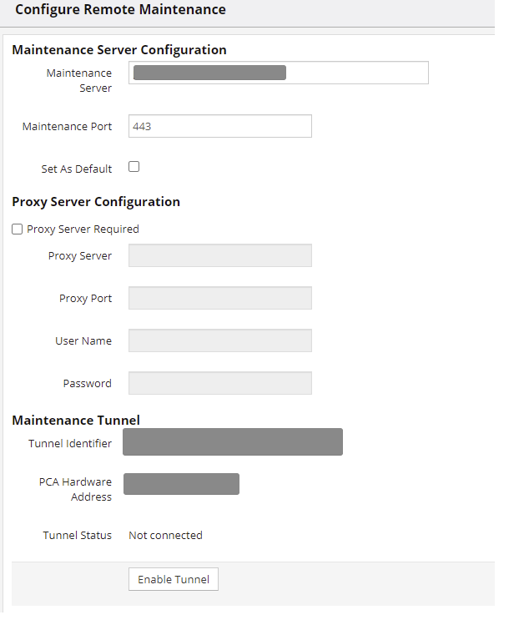
Task: Focus the Maintenance Port field showing 443
Action: 220,126
